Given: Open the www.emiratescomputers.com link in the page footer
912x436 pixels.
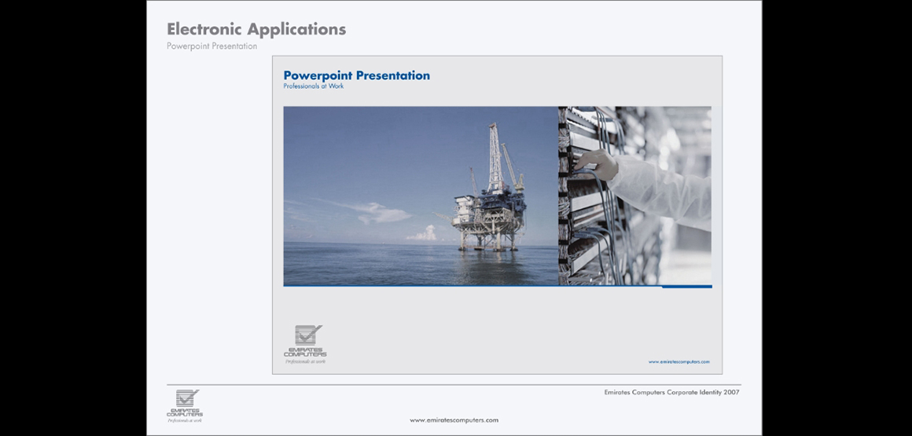Looking at the screenshot, I should pyautogui.click(x=454, y=420).
